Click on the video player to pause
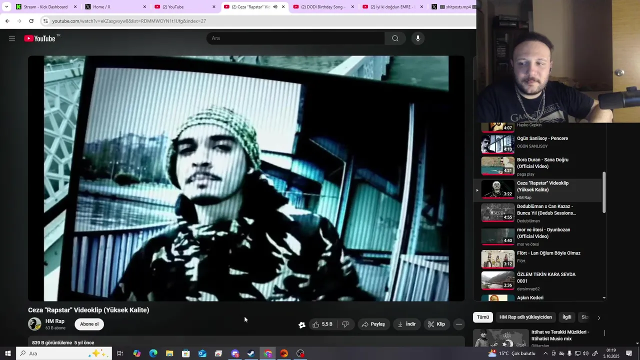The image size is (640, 360). pyautogui.click(x=246, y=178)
